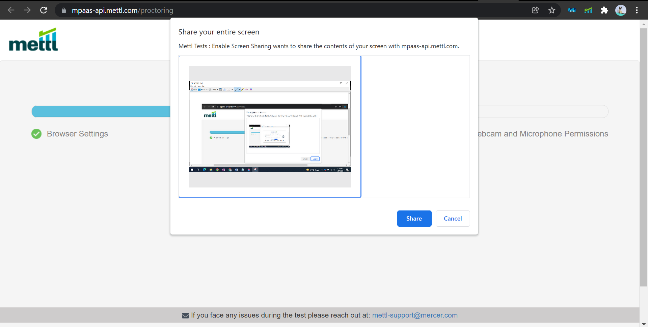Click the blue Share button
Screen dimensions: 648x327
point(414,219)
